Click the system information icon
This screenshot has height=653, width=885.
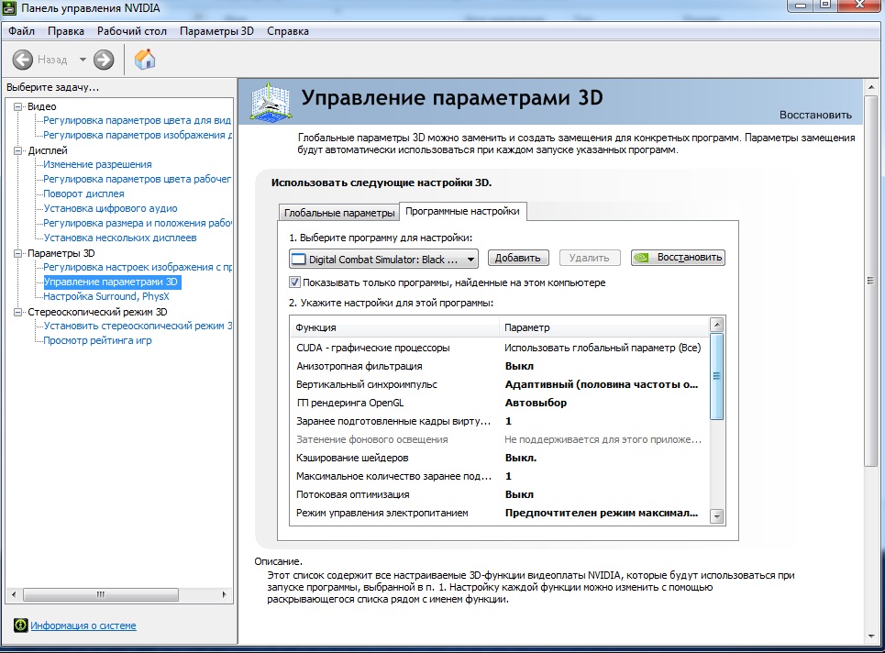click(20, 625)
